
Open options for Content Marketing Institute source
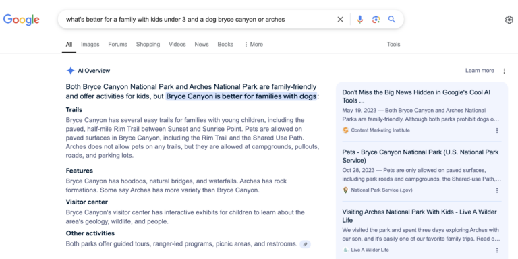(497, 130)
